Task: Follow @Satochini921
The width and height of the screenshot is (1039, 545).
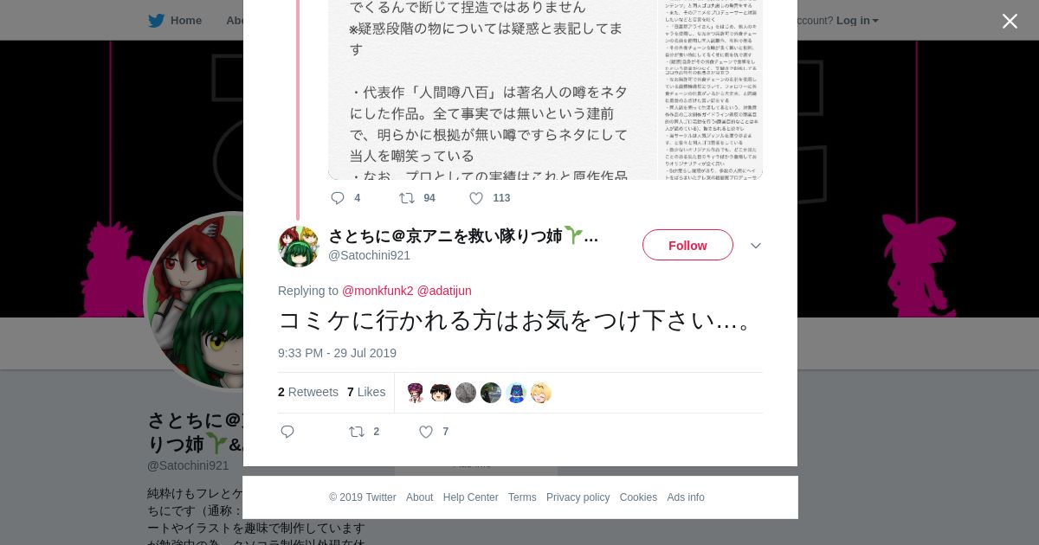Action: pos(687,246)
